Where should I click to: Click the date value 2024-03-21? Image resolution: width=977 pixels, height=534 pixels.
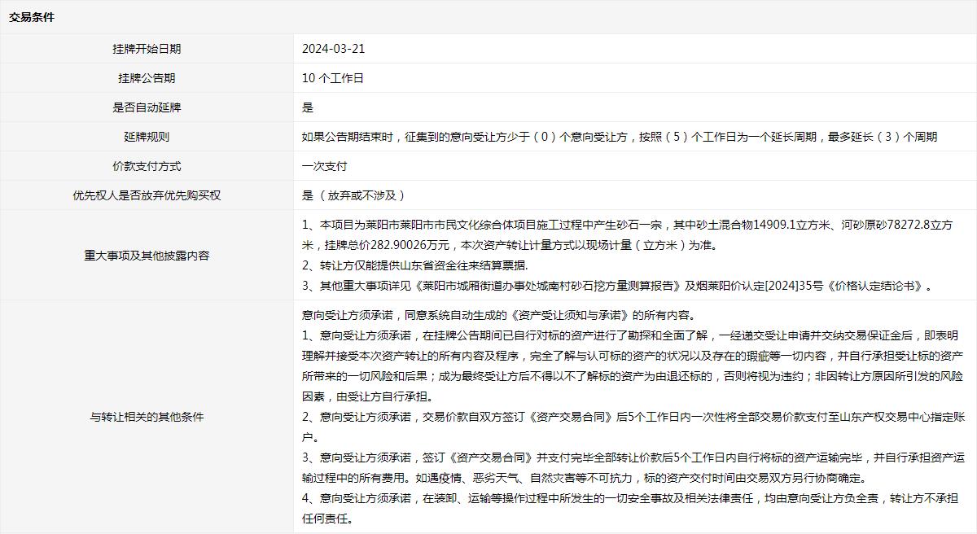(x=333, y=49)
